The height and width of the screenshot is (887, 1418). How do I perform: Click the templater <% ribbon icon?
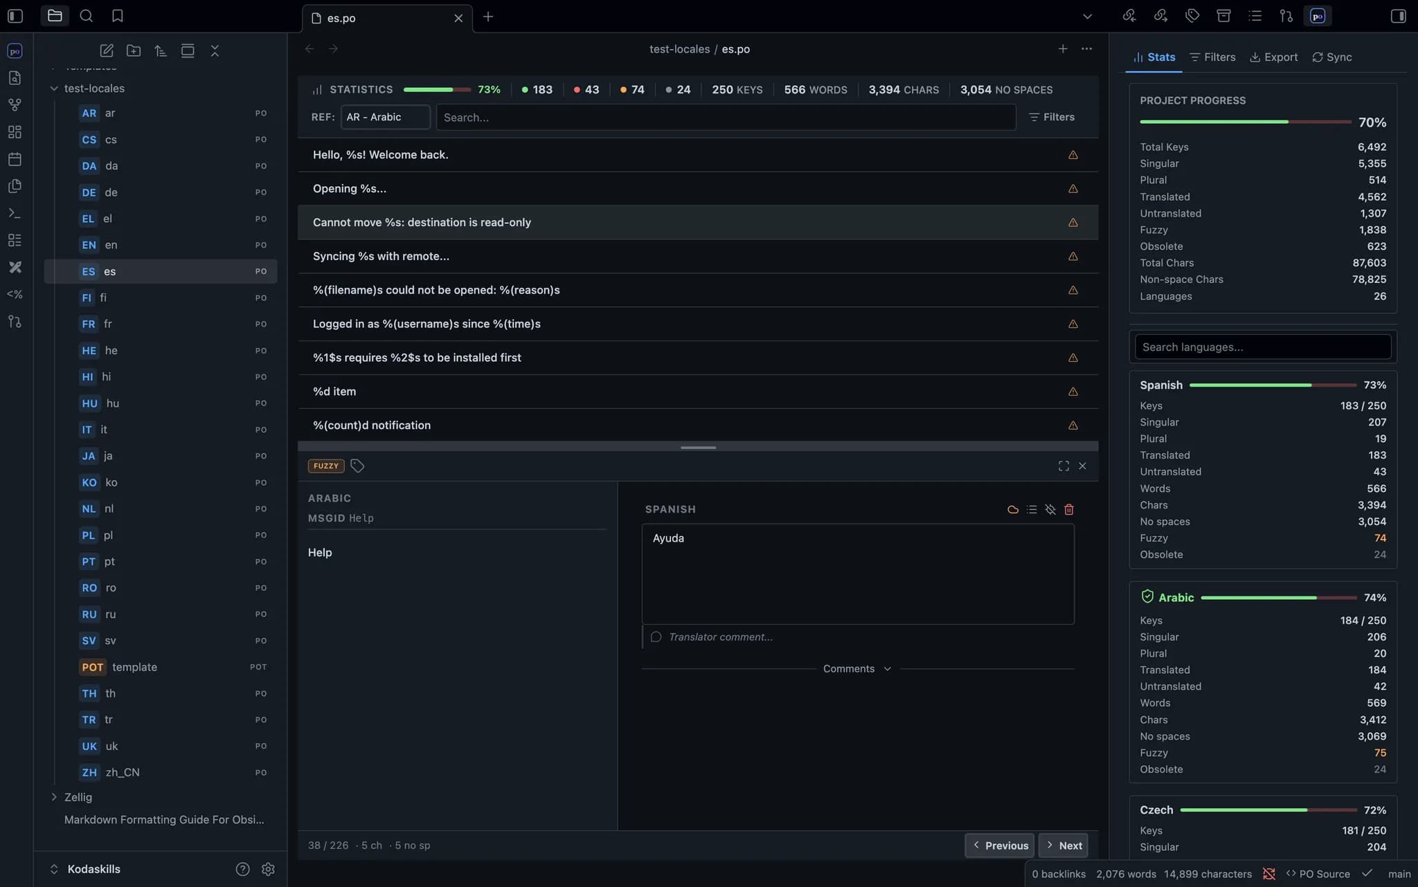(x=15, y=294)
